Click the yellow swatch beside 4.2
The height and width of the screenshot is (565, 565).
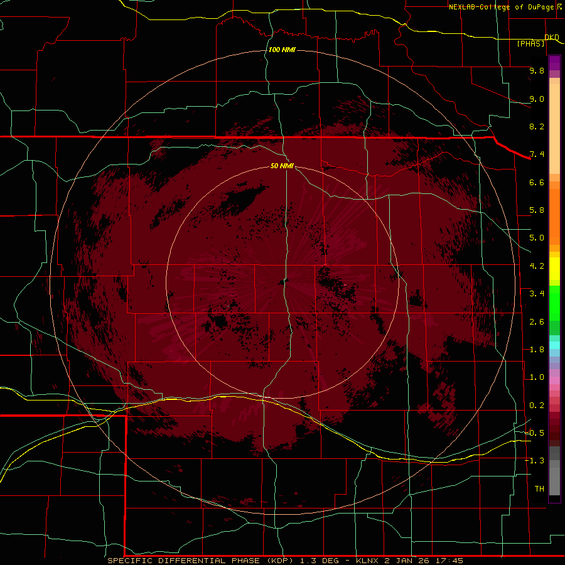click(x=554, y=269)
